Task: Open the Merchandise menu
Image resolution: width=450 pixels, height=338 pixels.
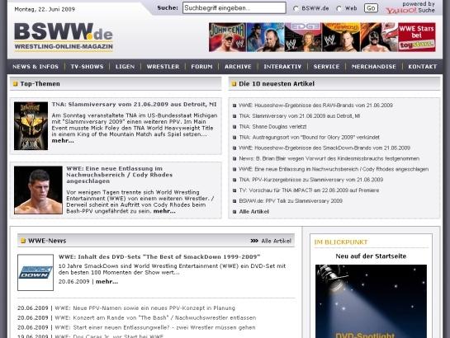Action: [374, 67]
